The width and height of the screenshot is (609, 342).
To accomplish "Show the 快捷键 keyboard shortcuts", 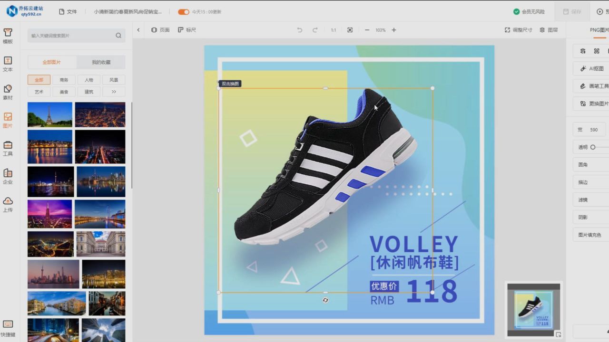I will point(8,328).
